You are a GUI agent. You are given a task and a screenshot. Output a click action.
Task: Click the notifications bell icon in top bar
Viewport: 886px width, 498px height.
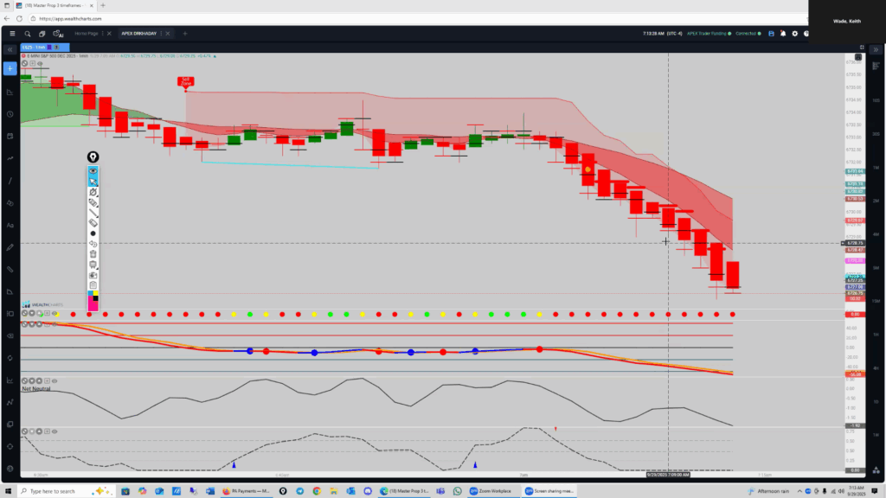click(x=783, y=34)
